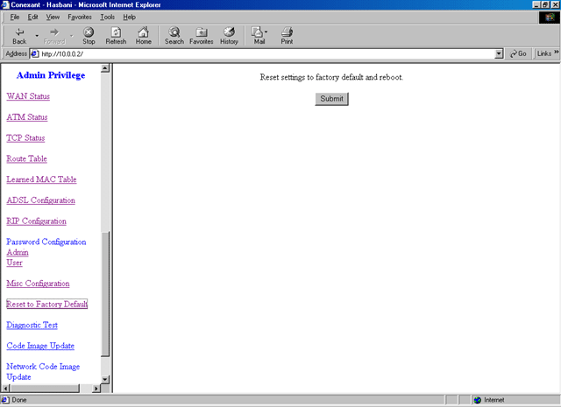This screenshot has height=407, width=561.
Task: Show the History pane icon
Action: point(229,32)
